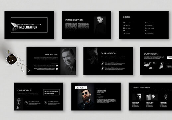Select the OUR VISION. heading
This screenshot has height=120, width=172.
150,54
